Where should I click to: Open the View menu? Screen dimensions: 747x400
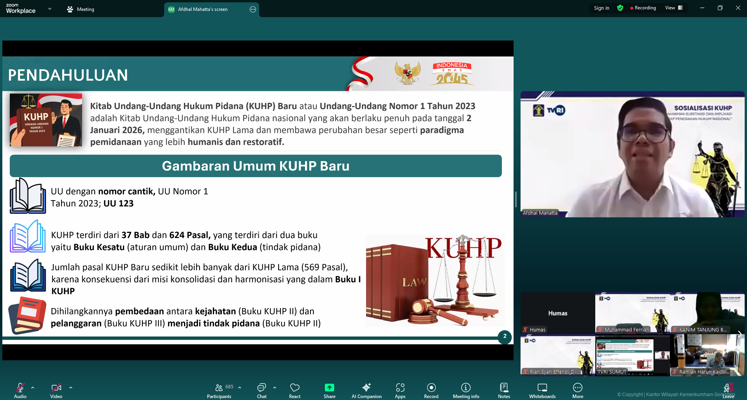[673, 8]
